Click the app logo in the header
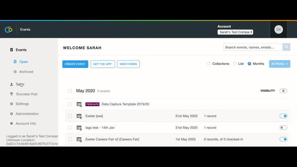Screen dimensions: 297x167 9,29
